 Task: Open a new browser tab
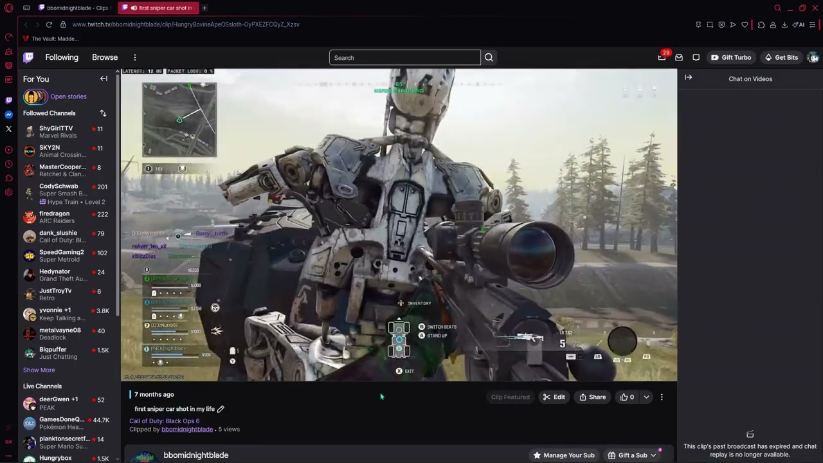pyautogui.click(x=204, y=8)
